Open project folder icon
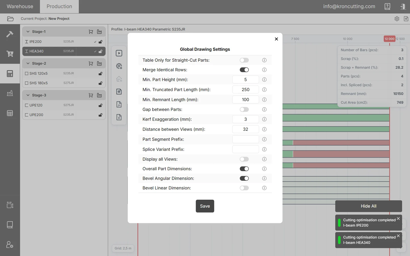The height and width of the screenshot is (256, 410). [10, 19]
